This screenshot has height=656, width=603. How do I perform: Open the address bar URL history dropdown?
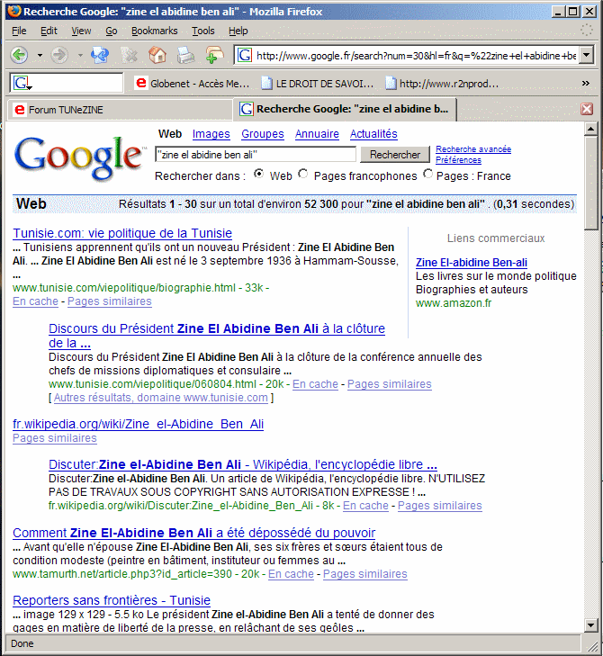(x=587, y=55)
